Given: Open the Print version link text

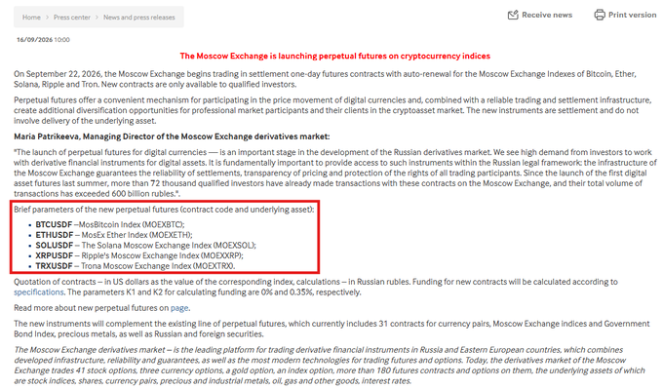Looking at the screenshot, I should (x=632, y=15).
